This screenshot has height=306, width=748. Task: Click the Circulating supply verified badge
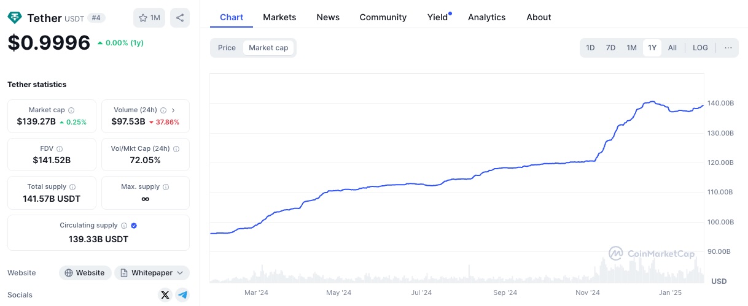pyautogui.click(x=134, y=226)
